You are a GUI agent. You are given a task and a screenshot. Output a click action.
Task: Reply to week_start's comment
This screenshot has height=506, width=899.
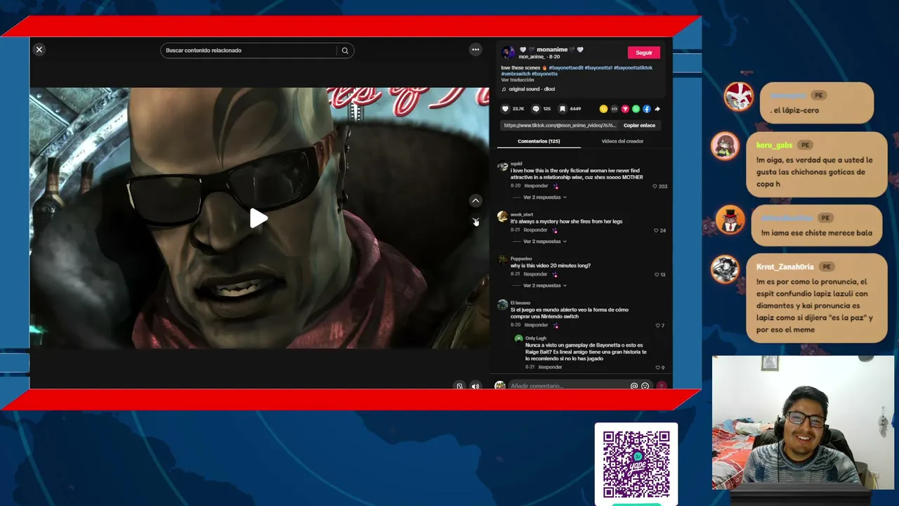[535, 231]
